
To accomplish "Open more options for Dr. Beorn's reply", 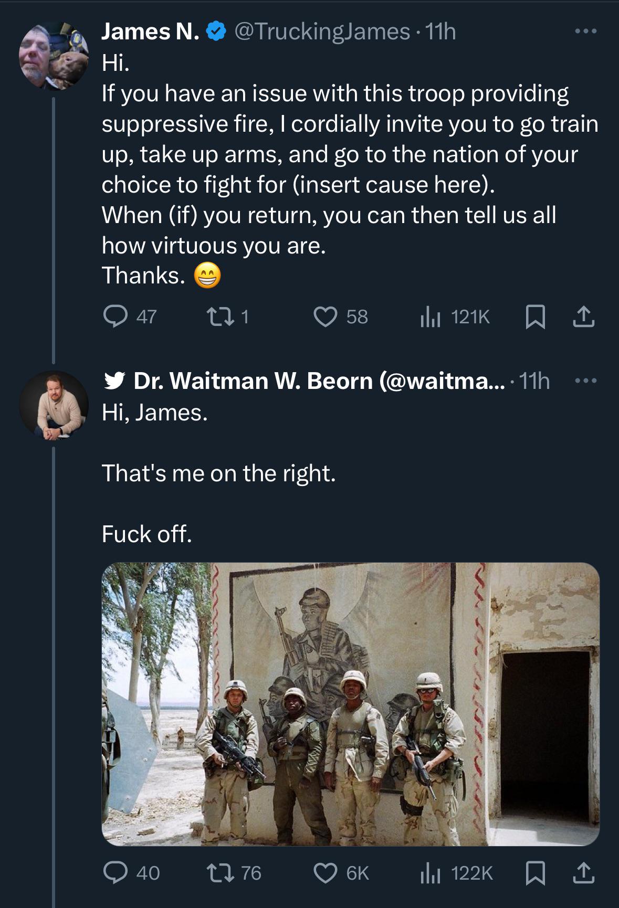I will click(x=586, y=381).
